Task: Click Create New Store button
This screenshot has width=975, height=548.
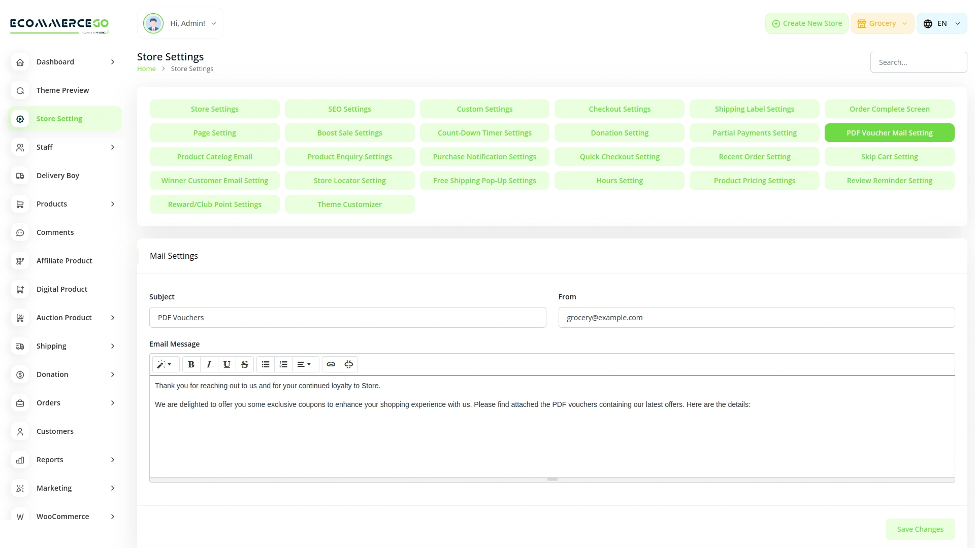Action: tap(806, 23)
